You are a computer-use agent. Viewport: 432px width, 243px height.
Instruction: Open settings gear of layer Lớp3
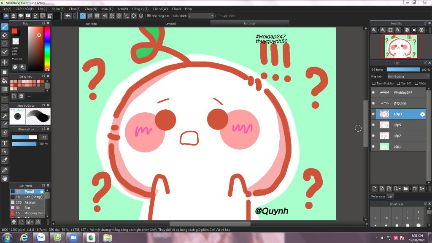coord(422,114)
